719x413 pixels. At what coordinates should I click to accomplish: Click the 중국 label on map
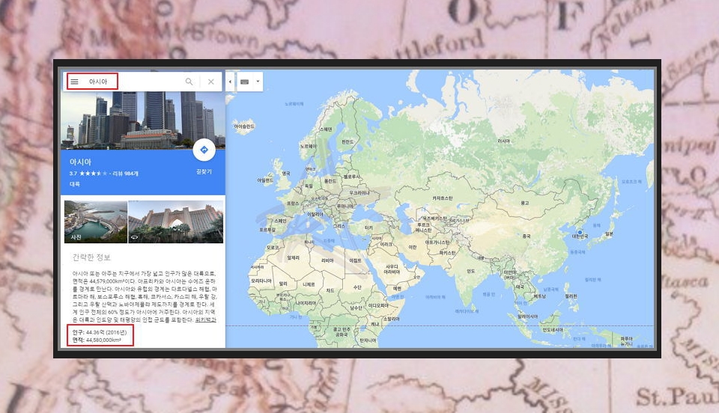click(x=527, y=236)
